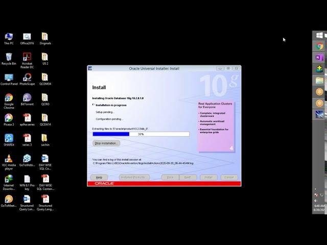Image resolution: width=327 pixels, height=245 pixels.
Task: Click the 30% extraction progress bar
Action: pos(141,134)
